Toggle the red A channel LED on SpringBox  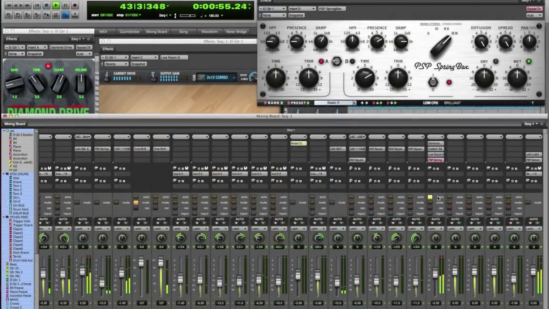[x=321, y=61]
